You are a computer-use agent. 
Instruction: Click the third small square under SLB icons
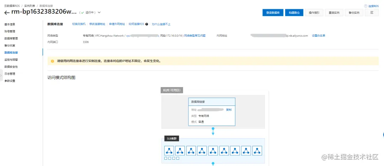click(174, 159)
